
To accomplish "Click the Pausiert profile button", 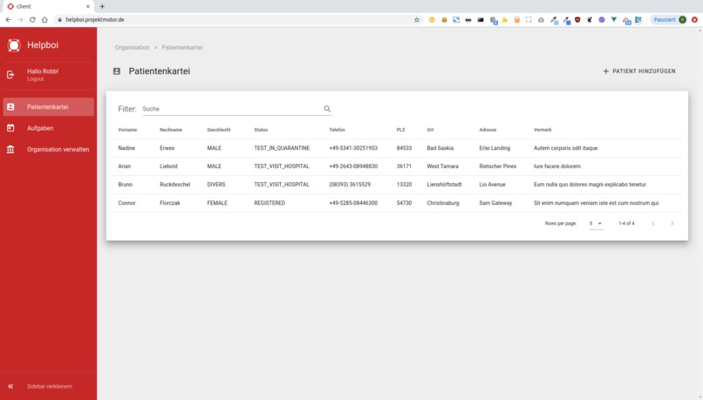I will (x=670, y=20).
